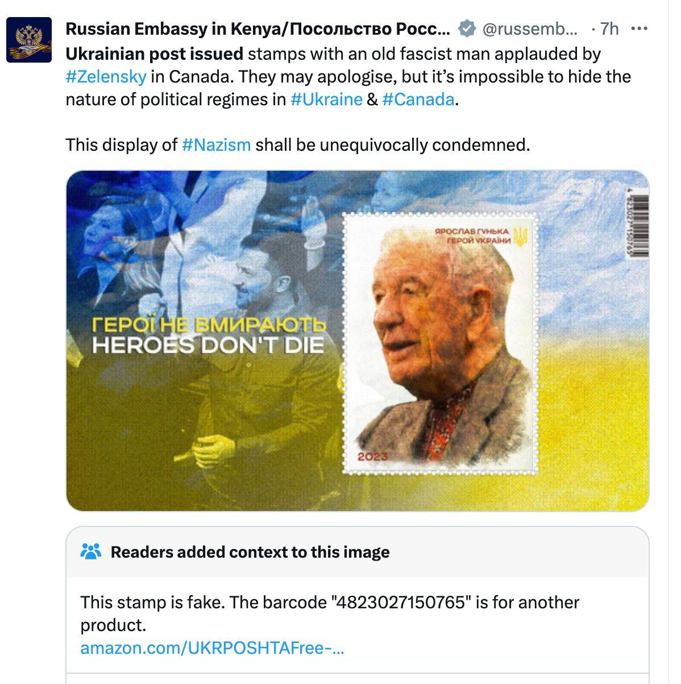Image resolution: width=681 pixels, height=684 pixels.
Task: Open the #Nazism hashtag
Action: [x=216, y=145]
